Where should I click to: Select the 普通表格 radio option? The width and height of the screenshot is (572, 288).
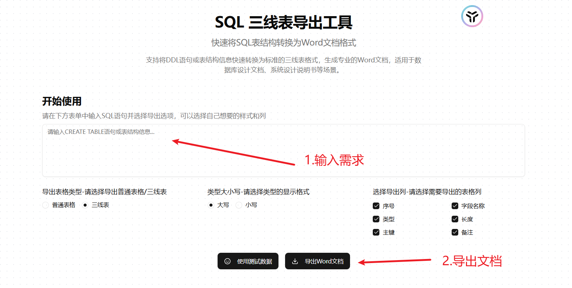tap(45, 205)
